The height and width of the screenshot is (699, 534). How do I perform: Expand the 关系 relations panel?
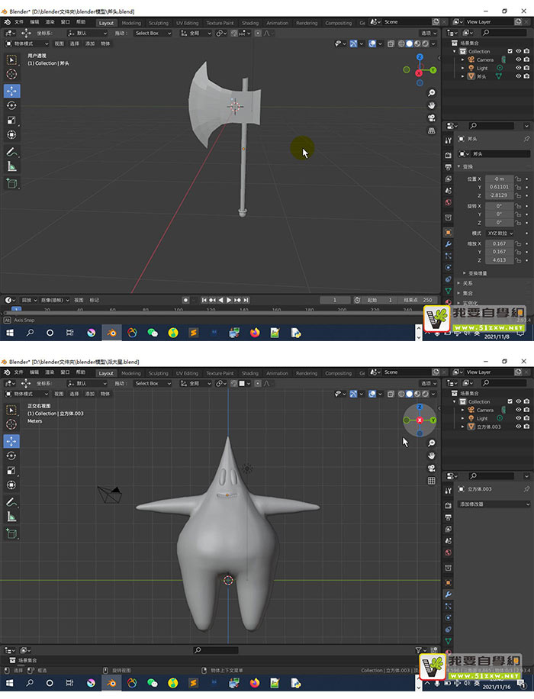click(x=465, y=284)
